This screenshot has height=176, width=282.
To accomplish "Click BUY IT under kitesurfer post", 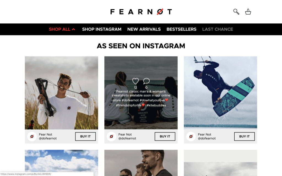I will (x=245, y=136).
